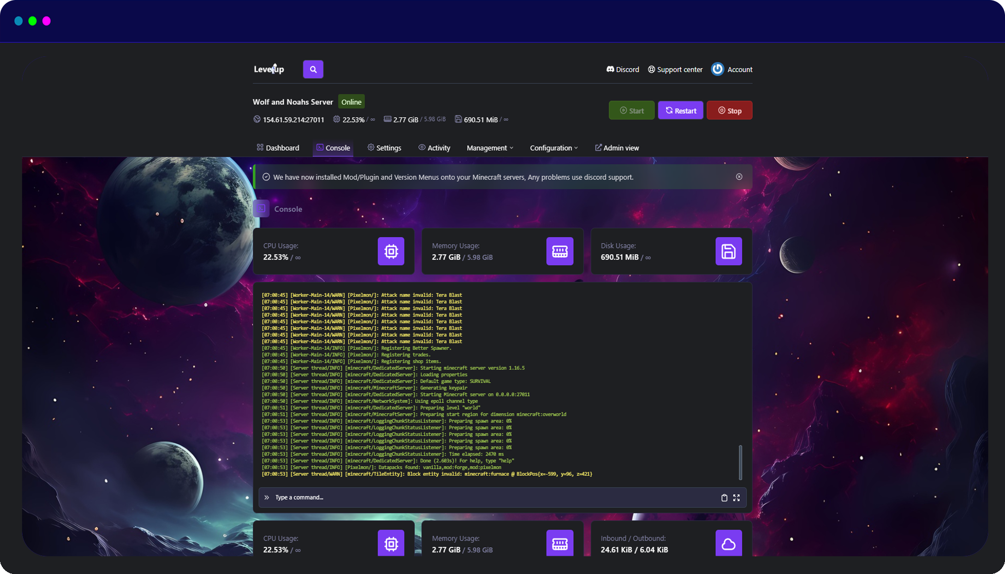
Task: Click the clipboard copy icon in command bar
Action: [x=724, y=497]
